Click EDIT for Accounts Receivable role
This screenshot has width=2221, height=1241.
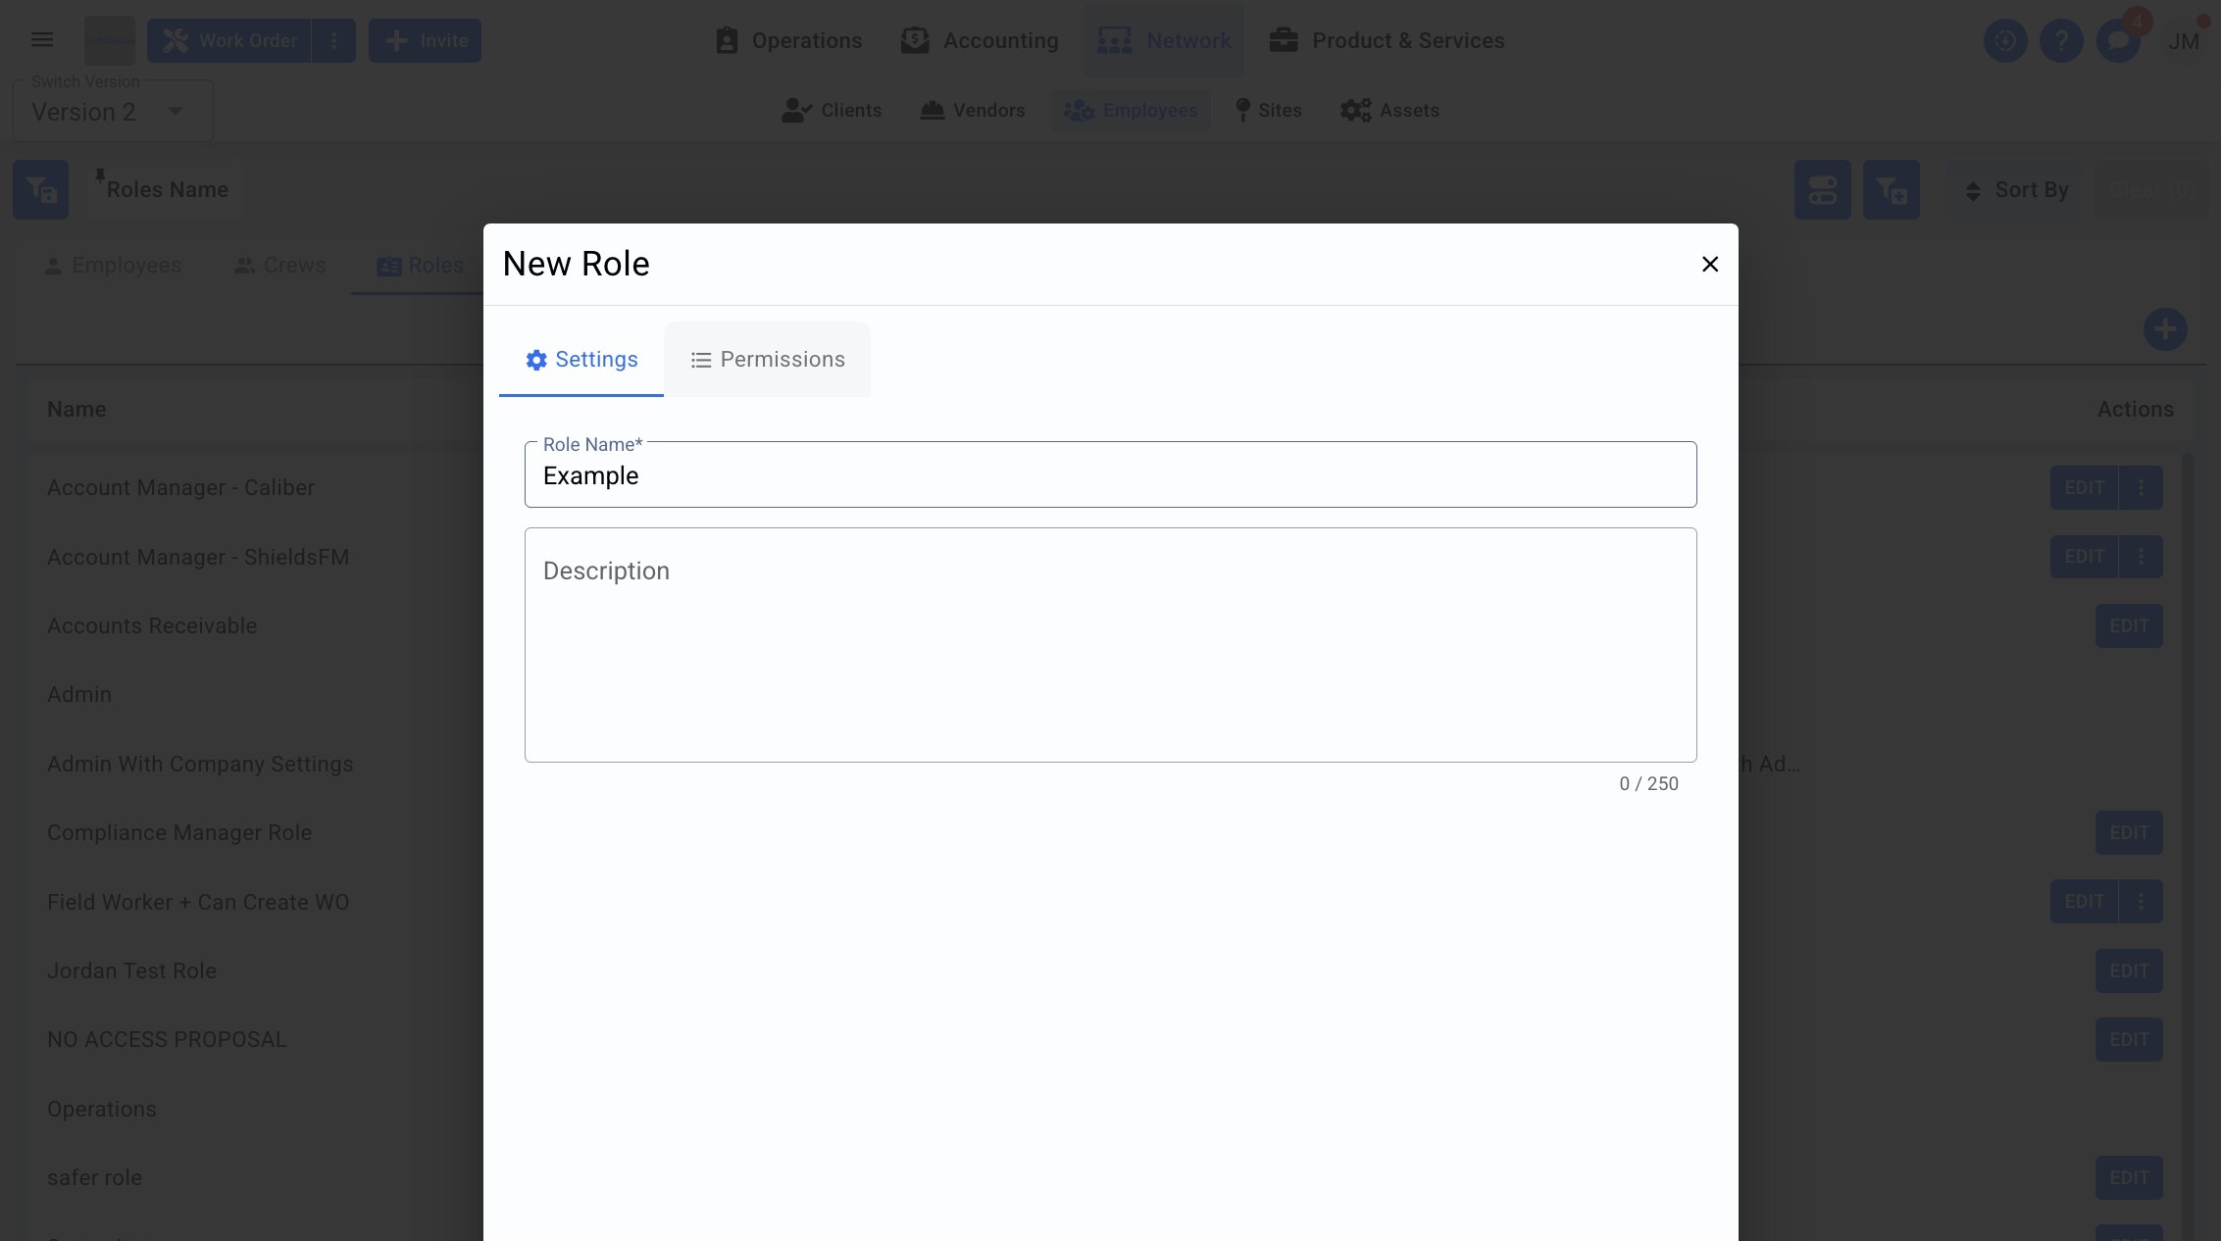(x=2128, y=625)
